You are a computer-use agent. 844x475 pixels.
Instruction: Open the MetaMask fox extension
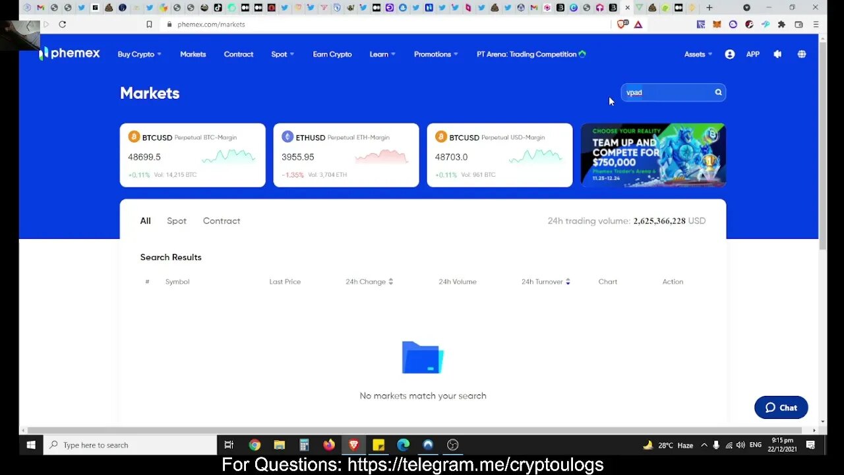coord(717,24)
